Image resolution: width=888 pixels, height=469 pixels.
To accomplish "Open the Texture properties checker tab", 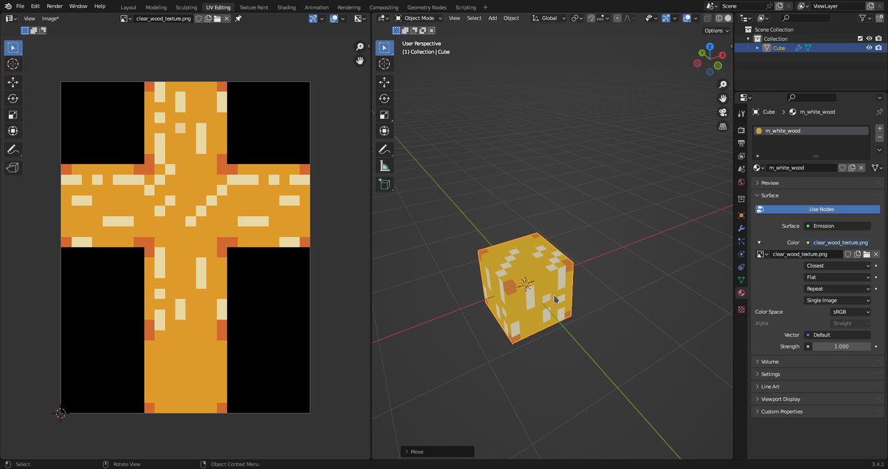I will (741, 309).
